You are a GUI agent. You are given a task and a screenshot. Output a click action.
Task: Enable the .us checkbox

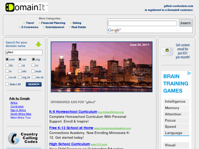[x=20, y=65]
